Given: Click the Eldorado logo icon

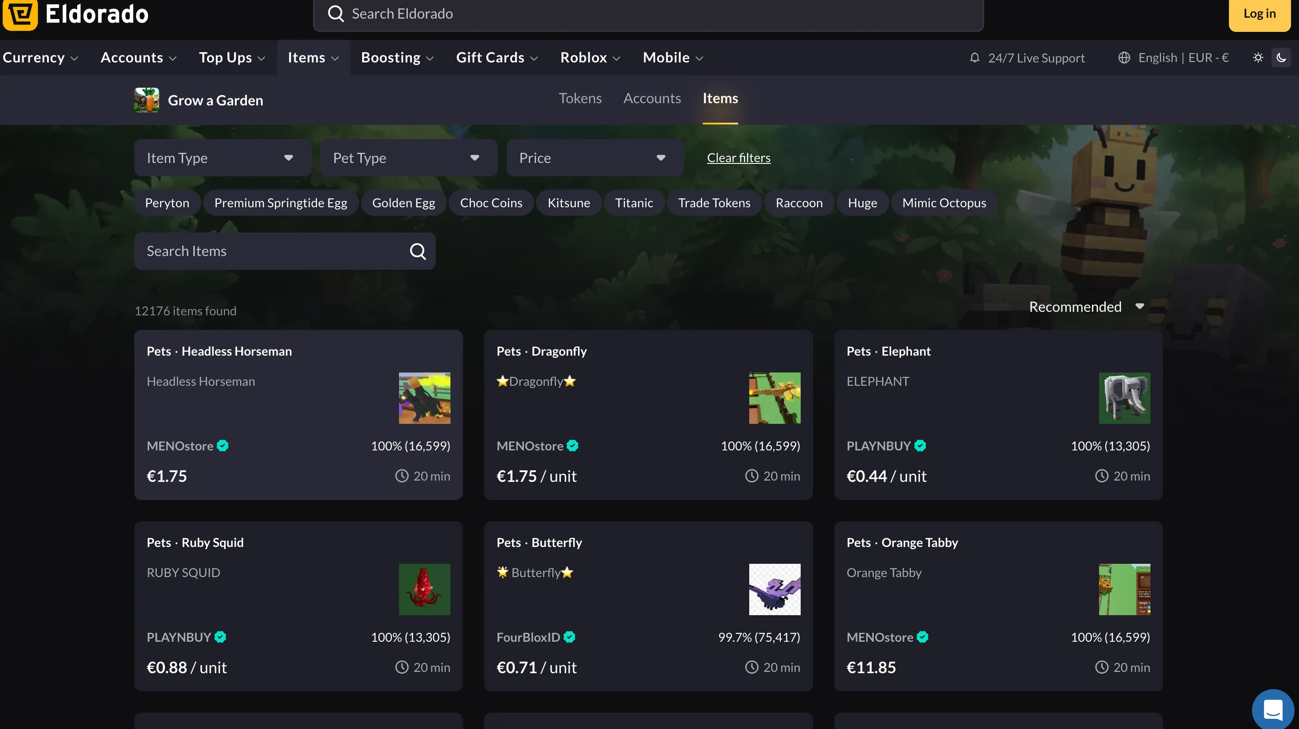Looking at the screenshot, I should coord(20,14).
